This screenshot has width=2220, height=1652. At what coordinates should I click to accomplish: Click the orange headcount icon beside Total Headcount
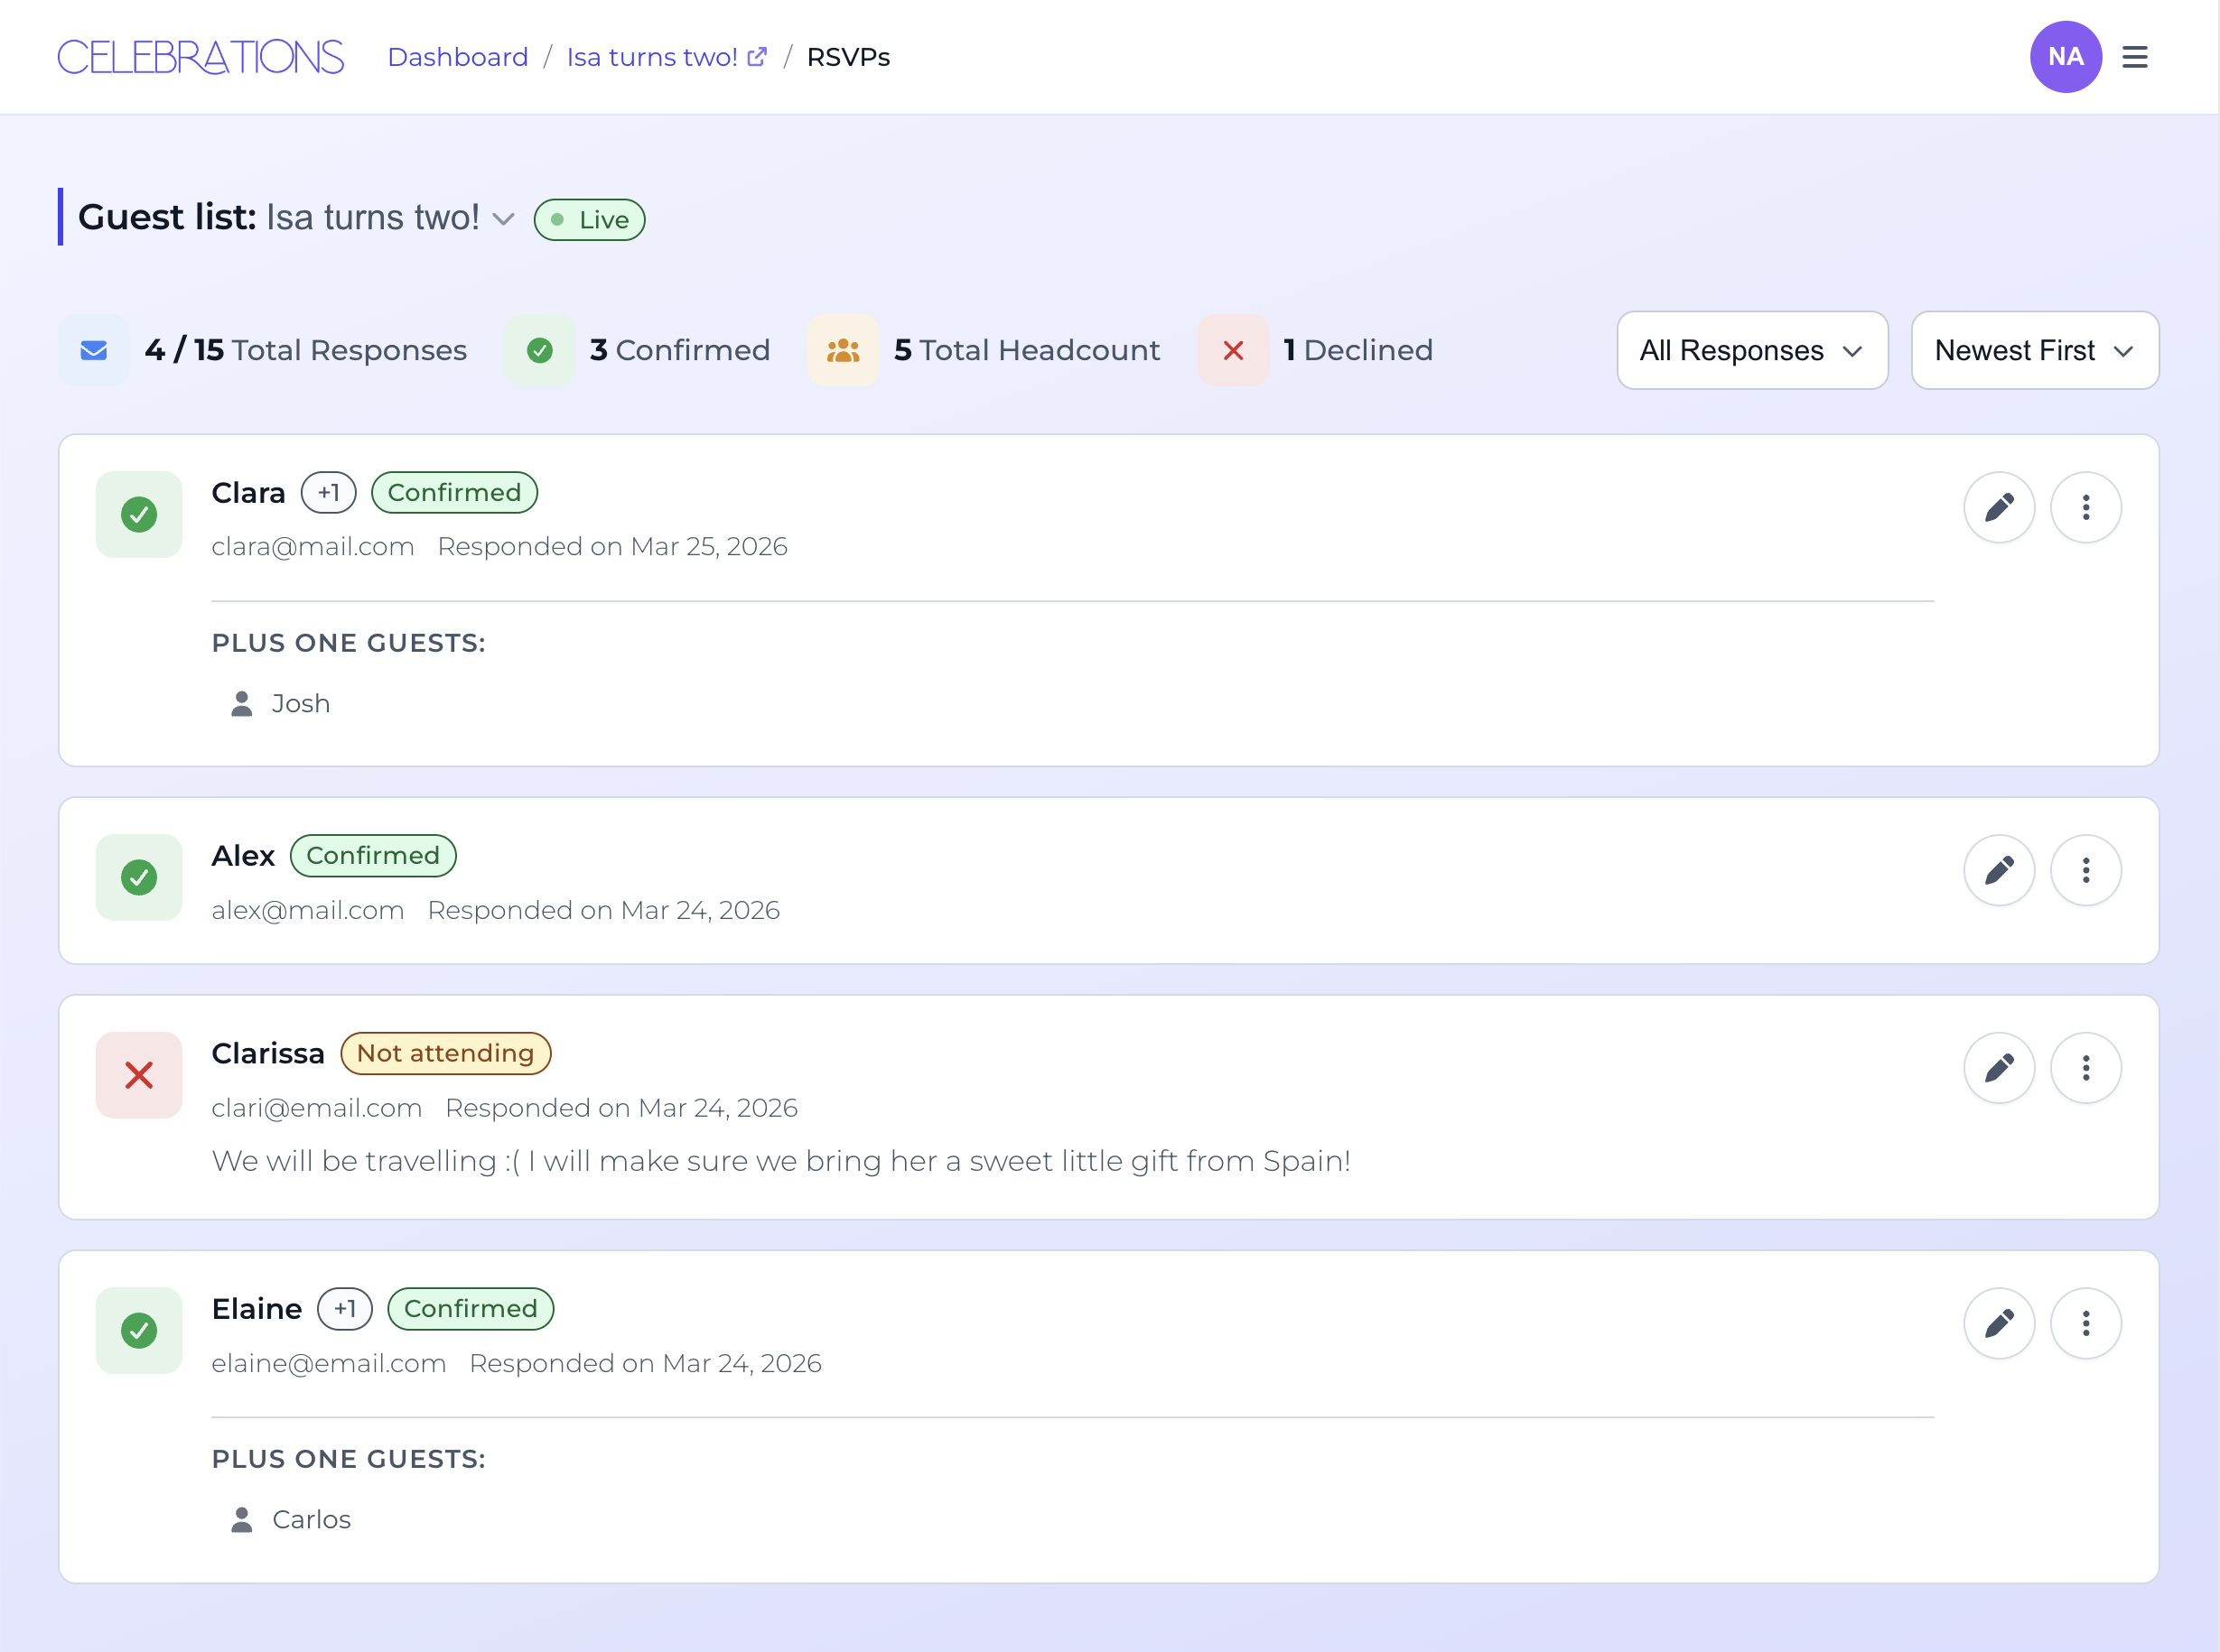pyautogui.click(x=843, y=350)
